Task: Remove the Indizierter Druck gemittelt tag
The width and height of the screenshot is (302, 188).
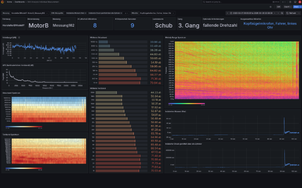Action: (x=121, y=13)
